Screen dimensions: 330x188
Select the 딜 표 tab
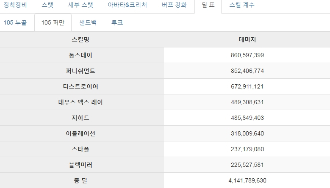[208, 5]
